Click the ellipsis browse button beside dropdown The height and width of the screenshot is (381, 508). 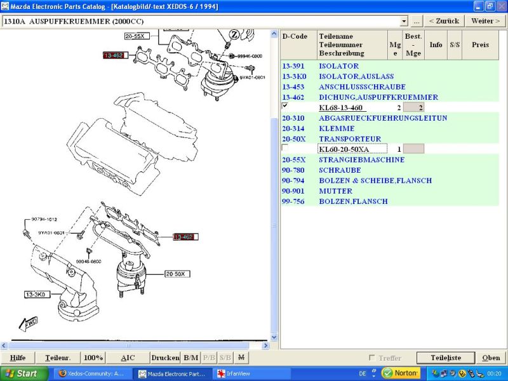[416, 21]
